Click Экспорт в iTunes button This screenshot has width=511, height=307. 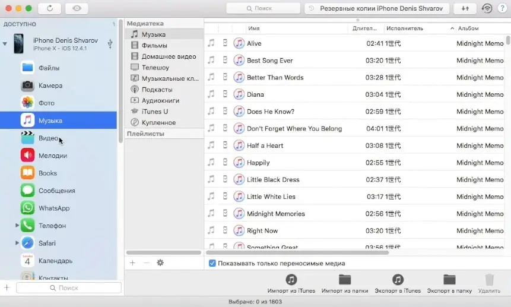(398, 283)
